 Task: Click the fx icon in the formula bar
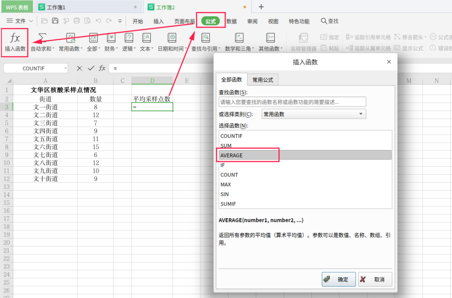(x=102, y=68)
